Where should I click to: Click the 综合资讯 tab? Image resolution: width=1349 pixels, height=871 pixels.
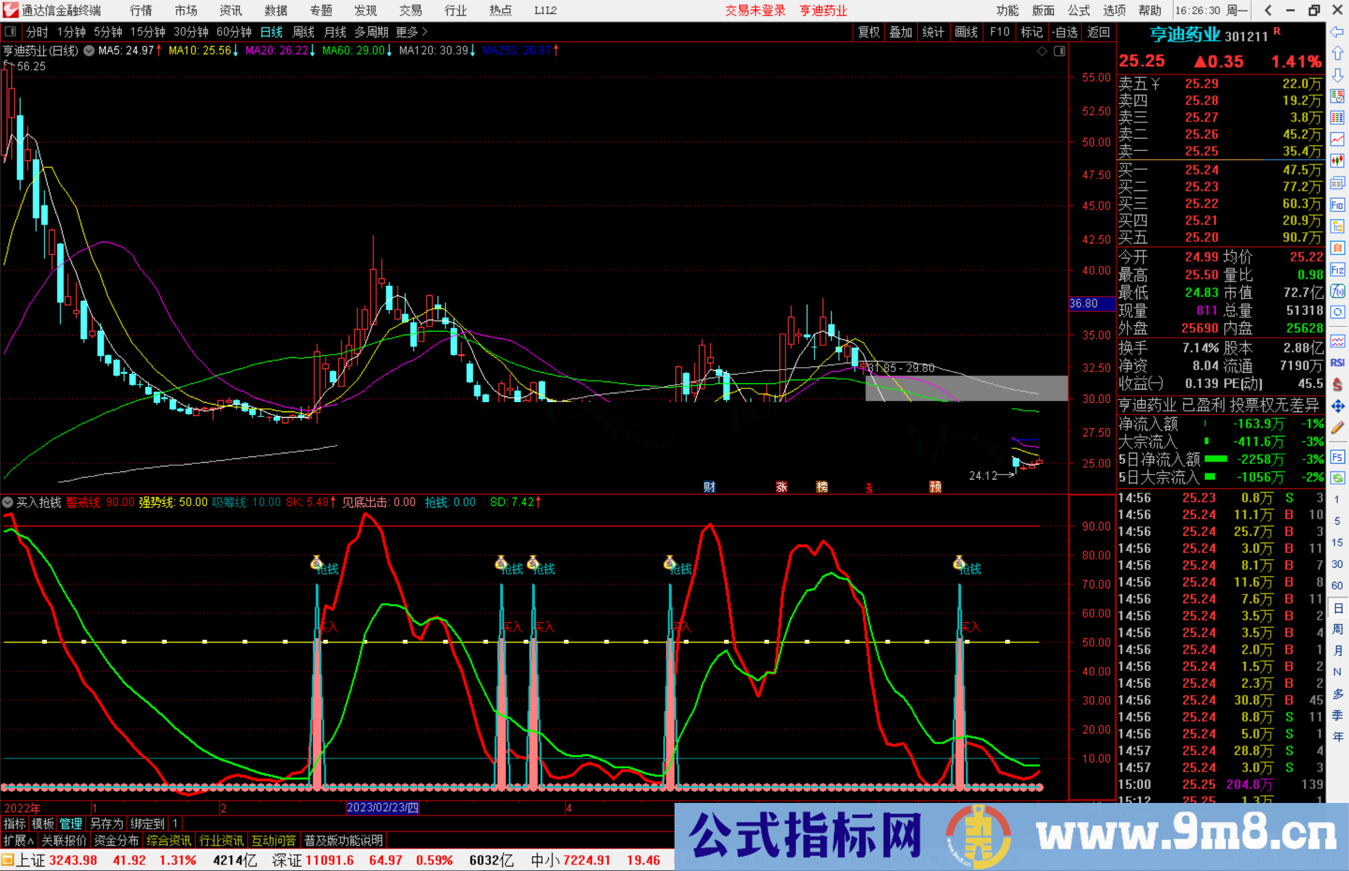[x=169, y=840]
